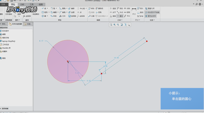Viewport: 204px width, 113px height.
Task: Select the 选项板 palette tool
Action: (72, 16)
